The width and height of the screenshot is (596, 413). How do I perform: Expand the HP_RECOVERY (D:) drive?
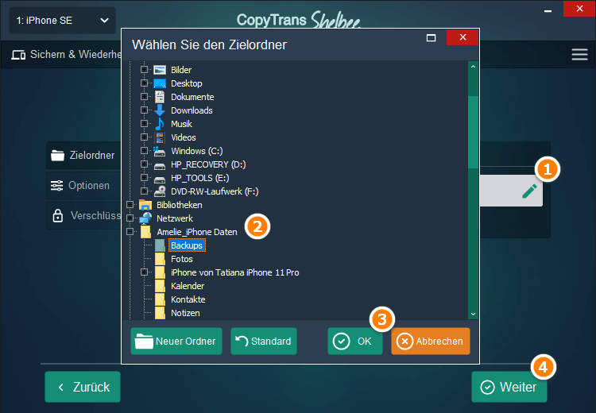click(144, 164)
